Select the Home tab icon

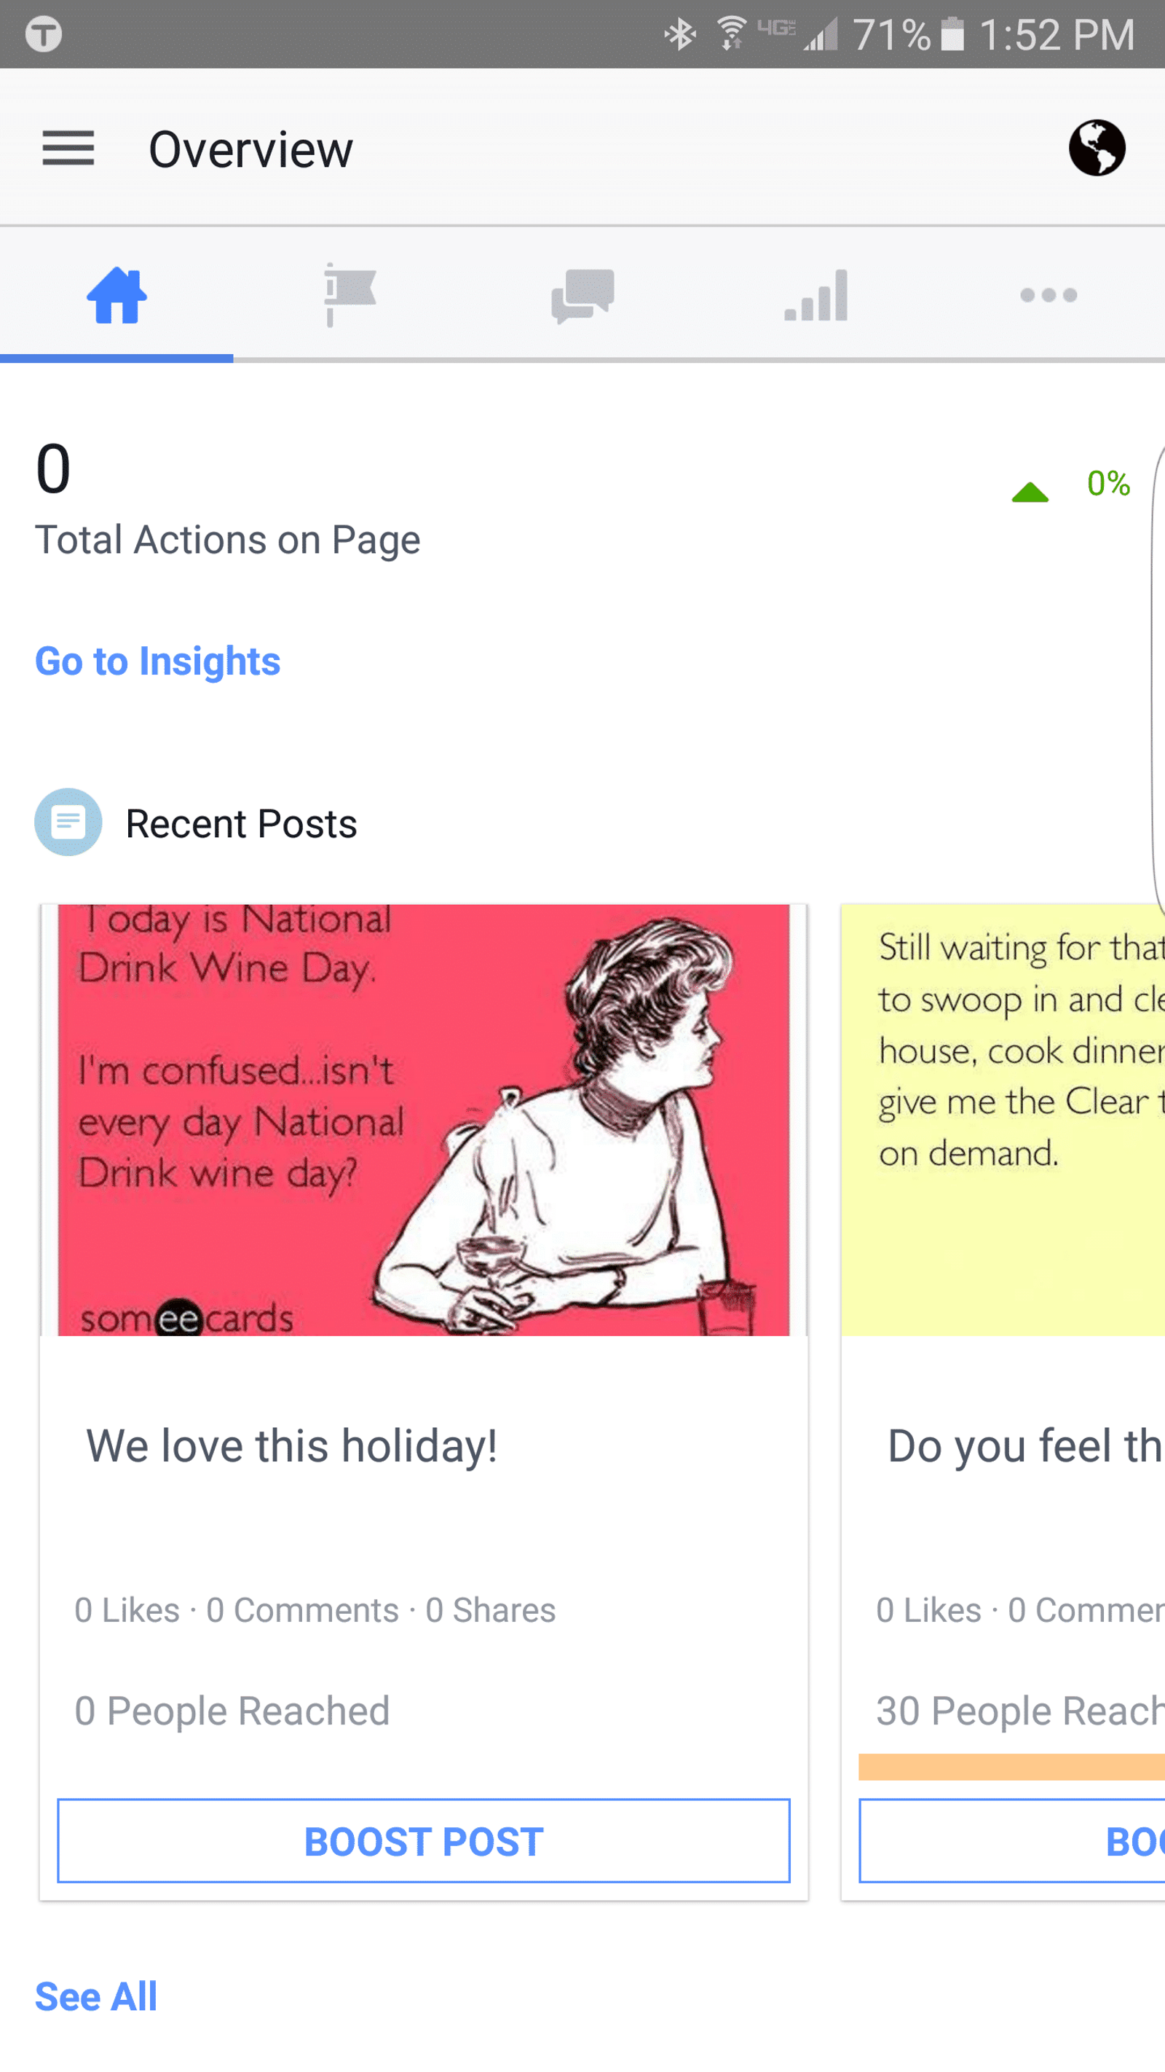click(x=116, y=295)
